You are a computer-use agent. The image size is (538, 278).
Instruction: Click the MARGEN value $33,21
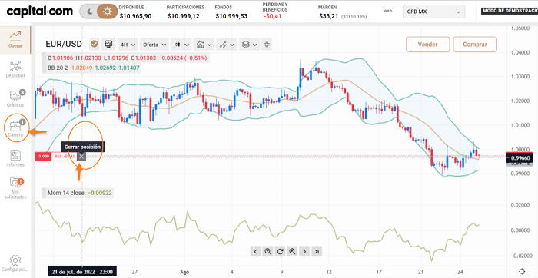tap(329, 16)
